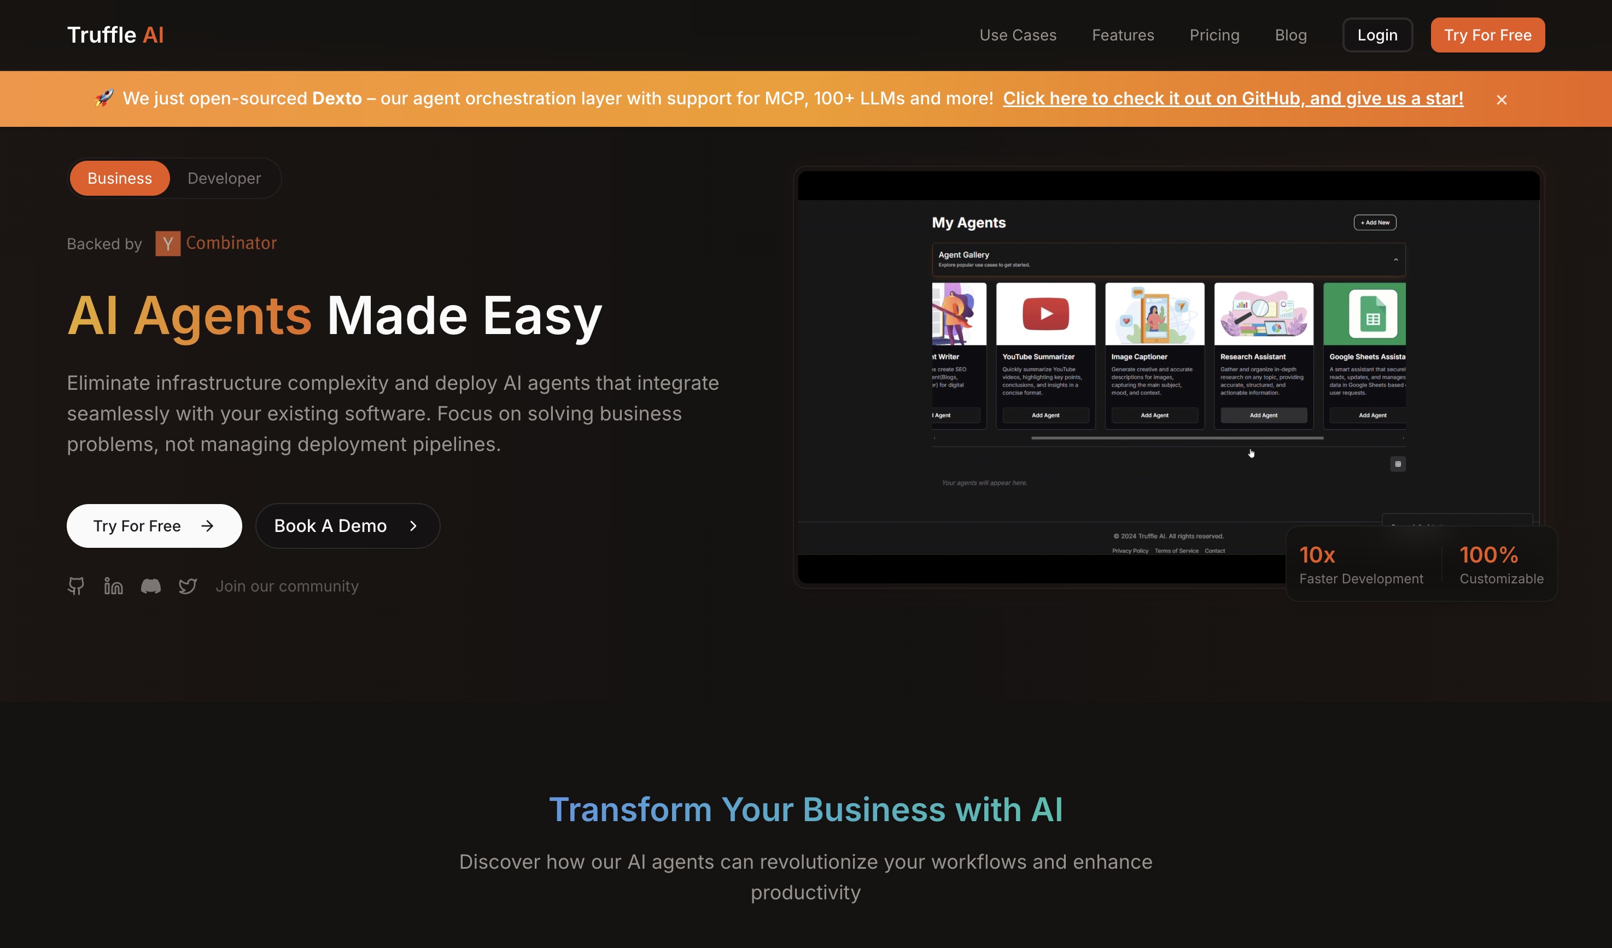Switch to the Business toggle
This screenshot has width=1612, height=948.
tap(120, 178)
